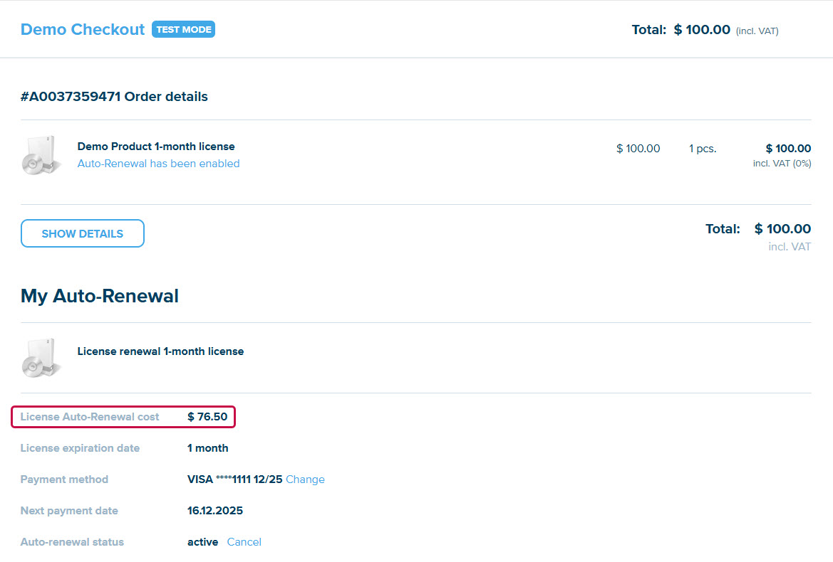Image resolution: width=833 pixels, height=562 pixels.
Task: Click the License renewal 1-month license title
Action: tap(160, 351)
